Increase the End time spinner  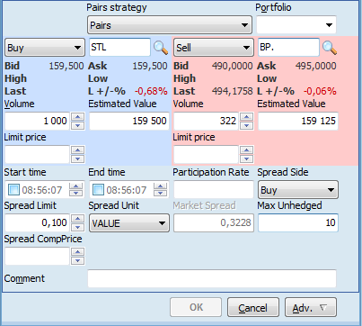click(x=161, y=186)
